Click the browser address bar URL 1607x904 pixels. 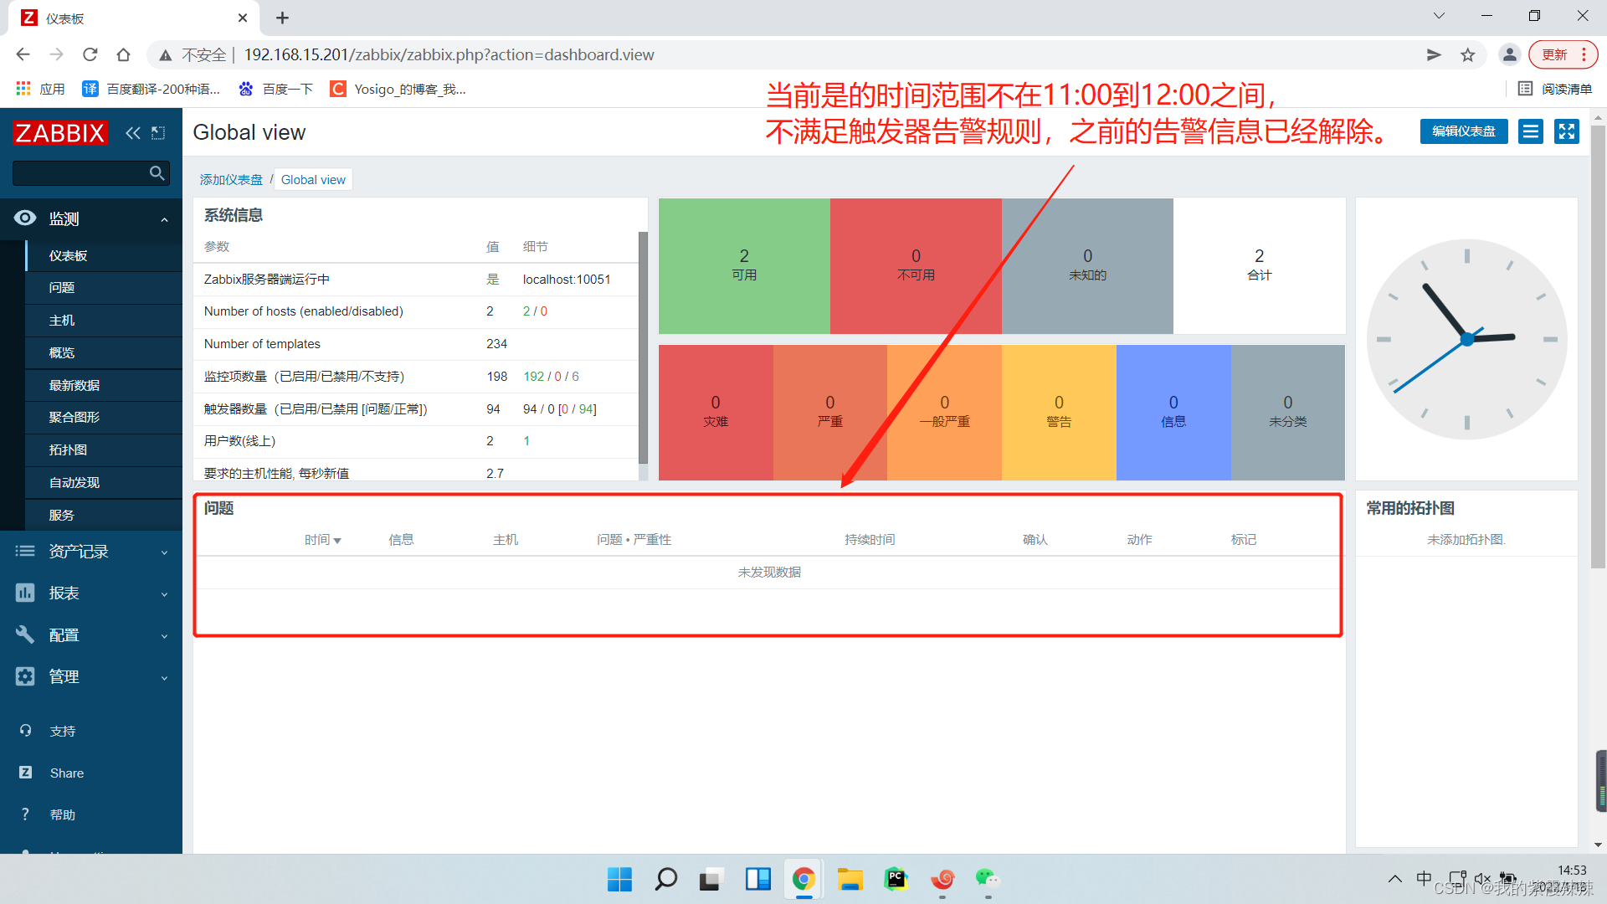(449, 54)
